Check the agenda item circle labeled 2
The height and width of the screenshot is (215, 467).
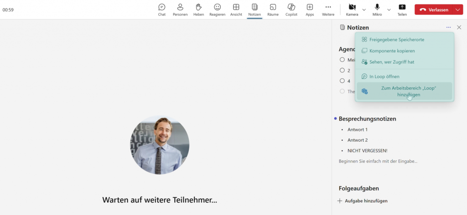point(342,71)
